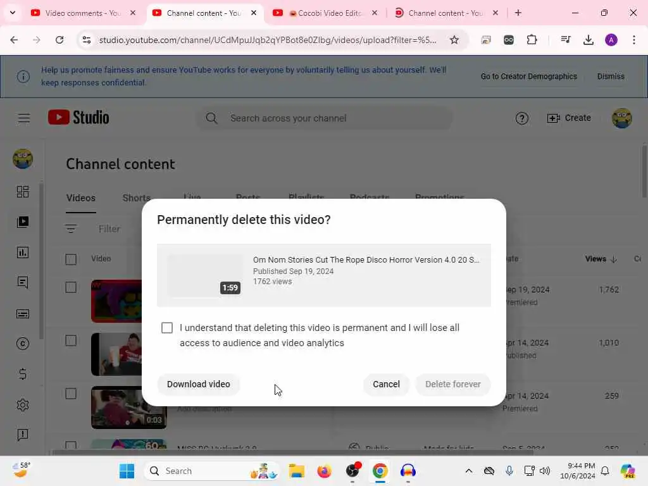This screenshot has height=486, width=648.
Task: Go back in the browser
Action: click(14, 40)
